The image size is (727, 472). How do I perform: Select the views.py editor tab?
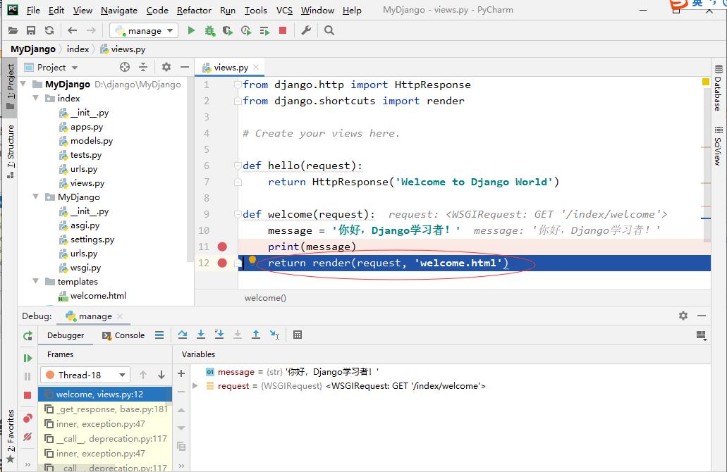pyautogui.click(x=231, y=67)
